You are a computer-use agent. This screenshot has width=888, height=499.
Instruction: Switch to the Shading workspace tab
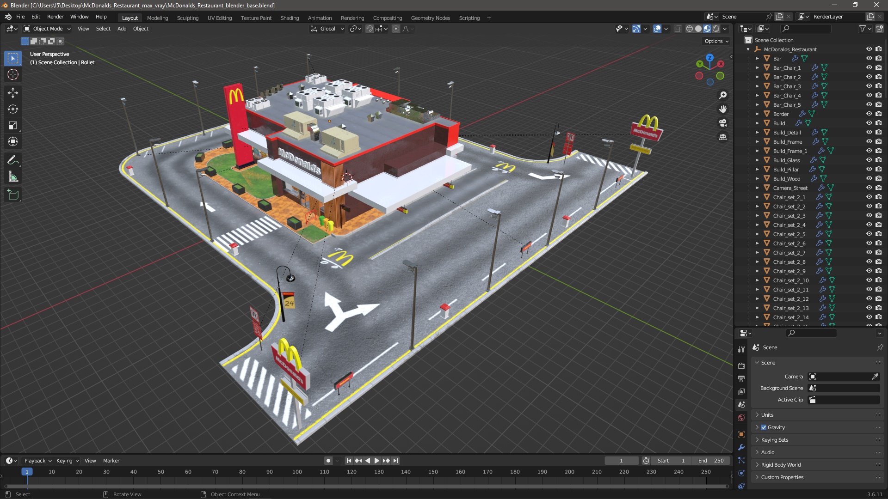[290, 18]
